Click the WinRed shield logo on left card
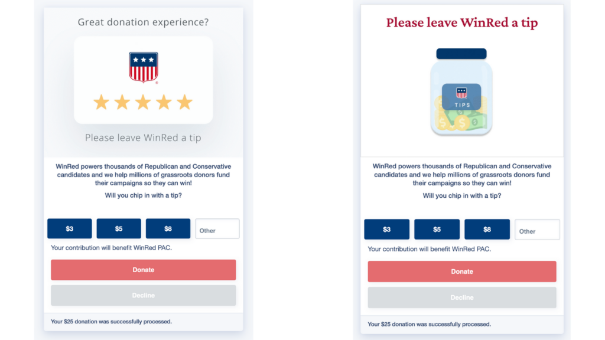Viewport: 605px width, 340px height. (x=143, y=67)
